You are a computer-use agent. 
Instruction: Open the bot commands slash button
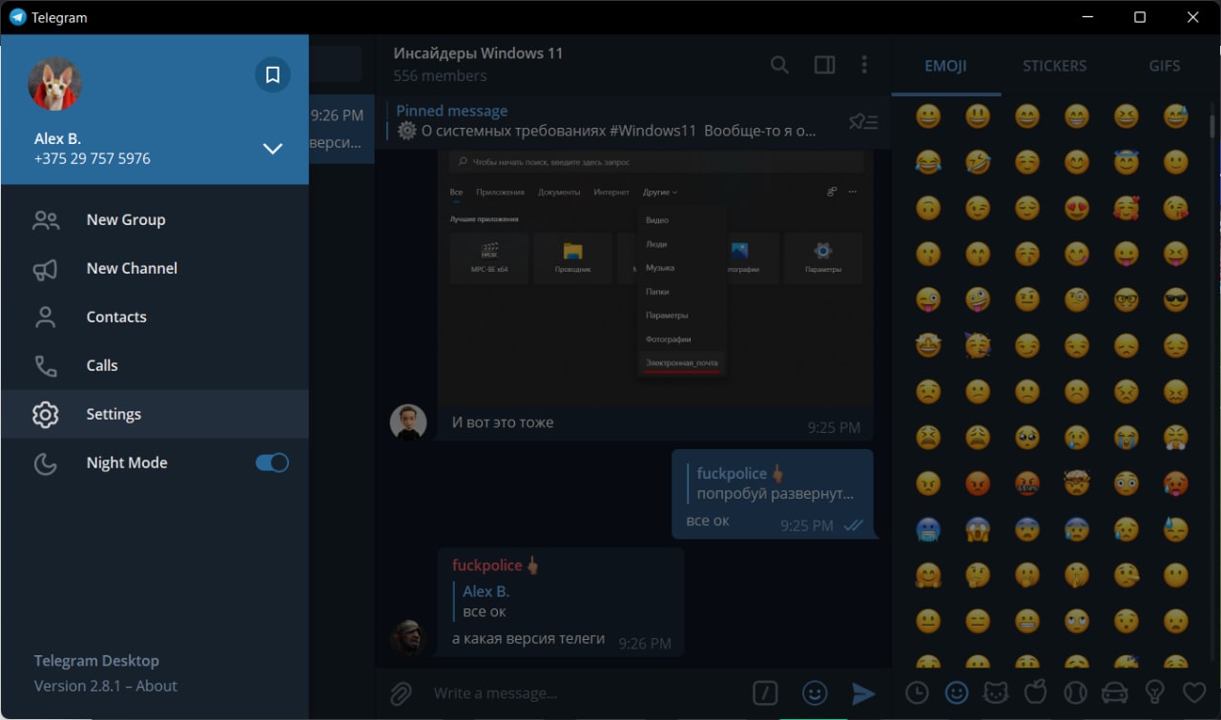765,693
